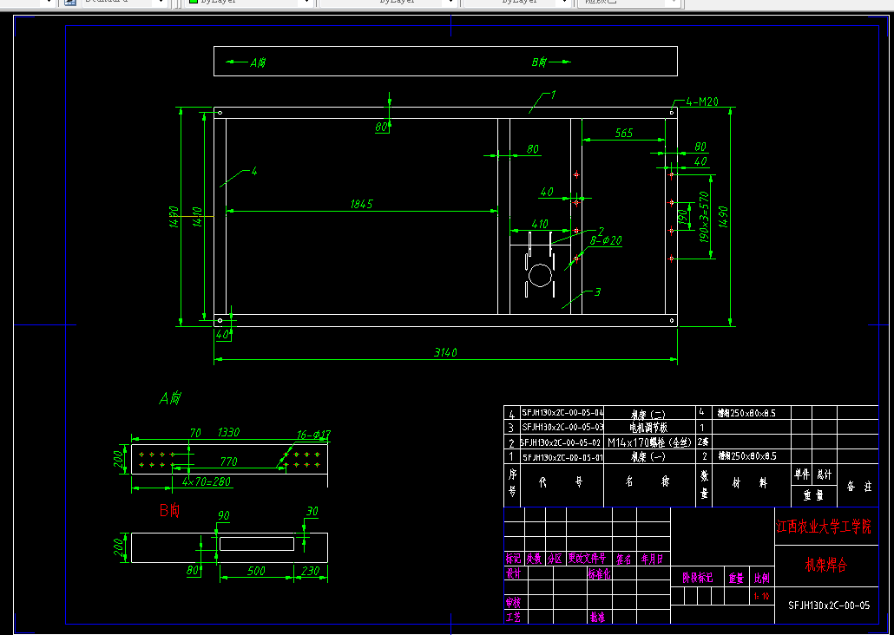Image resolution: width=894 pixels, height=635 pixels.
Task: Click the 90 dimension in view B
Action: tap(223, 516)
